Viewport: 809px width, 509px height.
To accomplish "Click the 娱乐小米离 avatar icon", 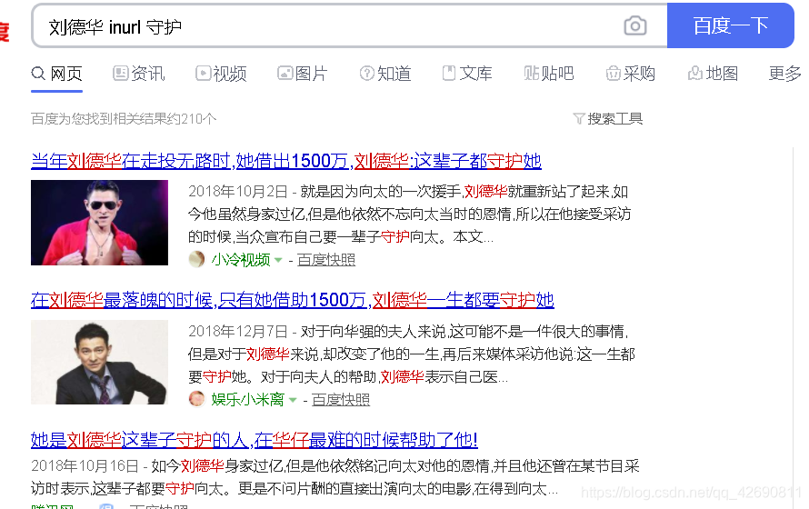I will [196, 399].
